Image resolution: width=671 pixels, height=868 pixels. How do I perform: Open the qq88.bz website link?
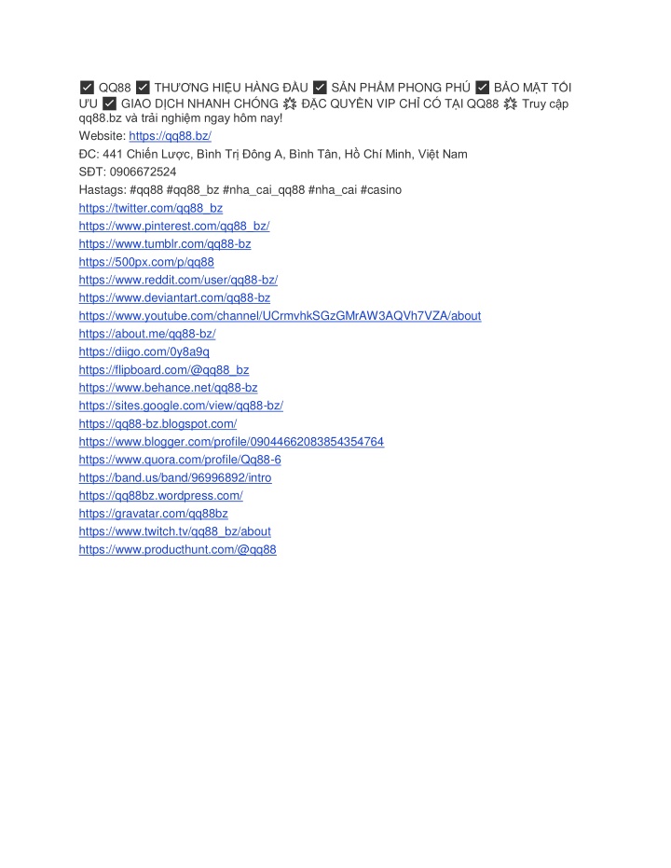[x=170, y=135]
